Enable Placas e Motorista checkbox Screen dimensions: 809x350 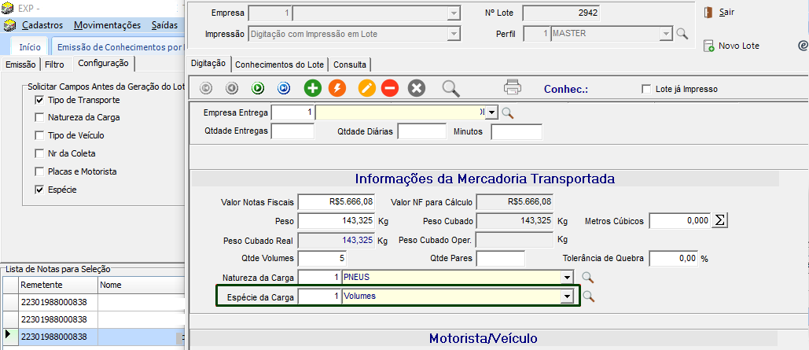pos(39,171)
